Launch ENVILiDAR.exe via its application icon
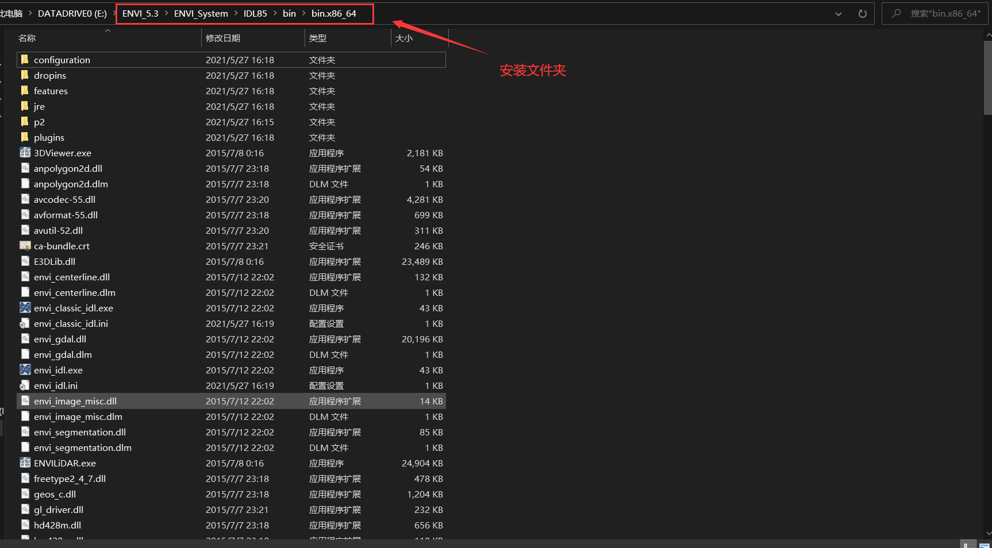This screenshot has width=992, height=548. coord(25,463)
